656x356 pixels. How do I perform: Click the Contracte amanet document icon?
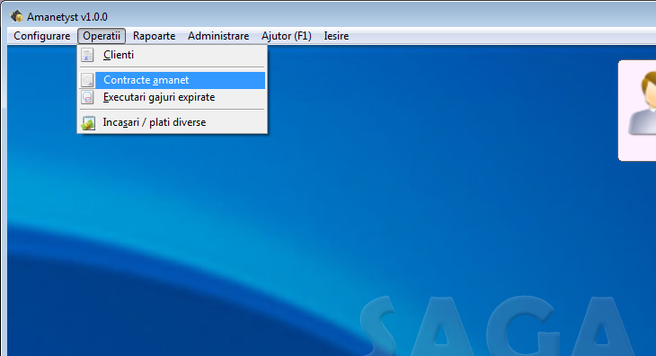(x=87, y=80)
